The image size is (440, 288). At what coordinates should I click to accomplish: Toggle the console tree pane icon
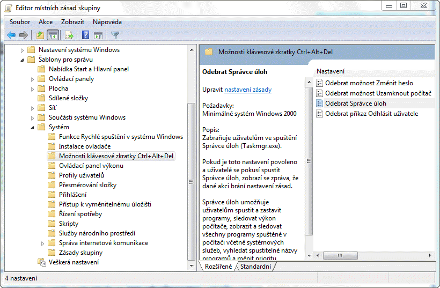53,35
